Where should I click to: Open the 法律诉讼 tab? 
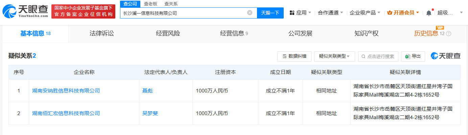(x=101, y=33)
